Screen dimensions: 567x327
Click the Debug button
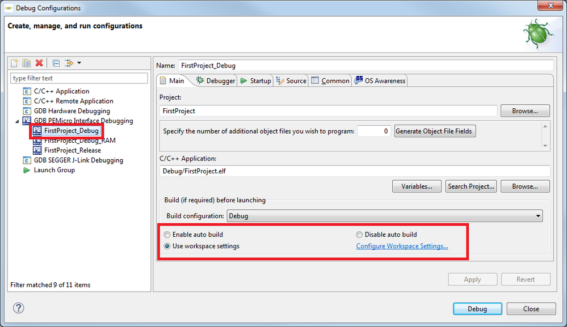477,309
